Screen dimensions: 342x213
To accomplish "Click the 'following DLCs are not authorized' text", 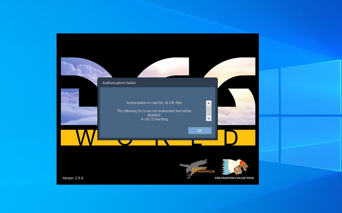I will point(154,113).
